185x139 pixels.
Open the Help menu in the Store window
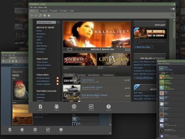click(45, 7)
